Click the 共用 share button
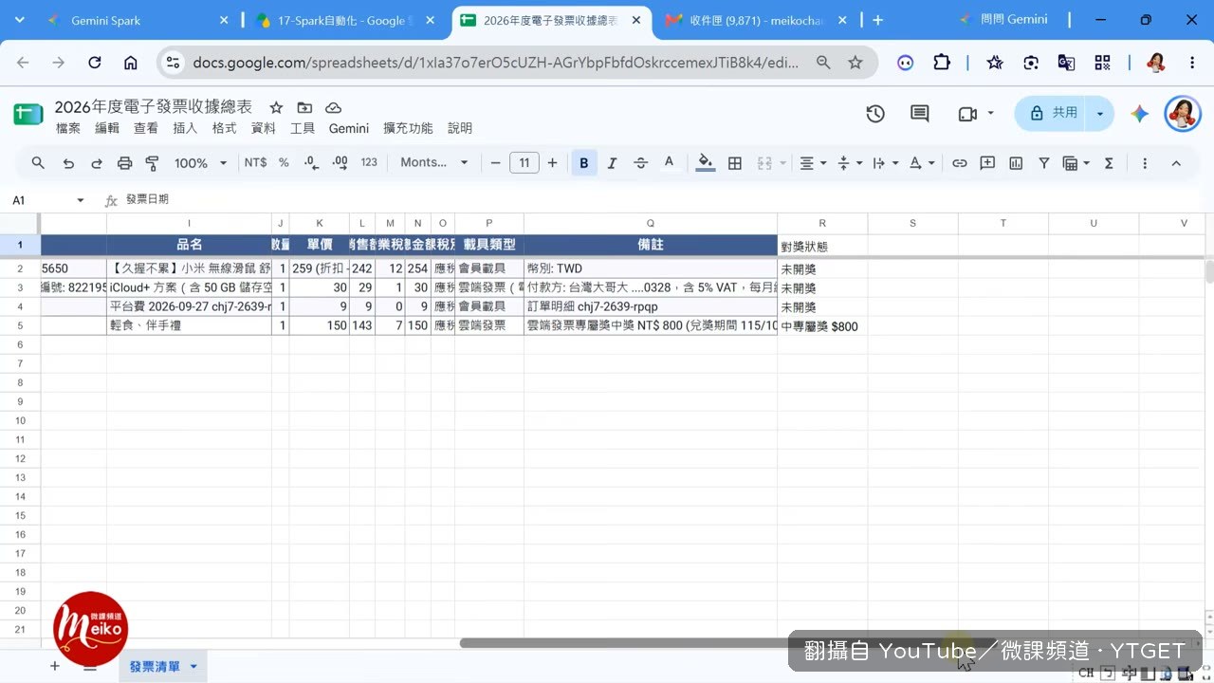This screenshot has height=683, width=1214. (1053, 114)
